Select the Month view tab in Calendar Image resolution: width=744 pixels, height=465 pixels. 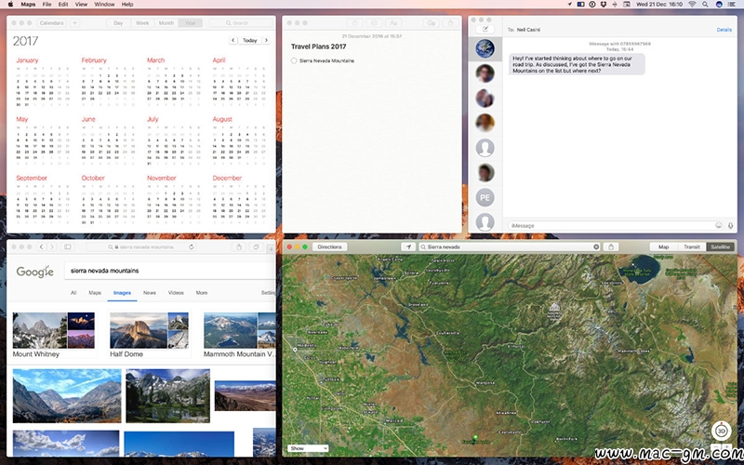point(166,22)
